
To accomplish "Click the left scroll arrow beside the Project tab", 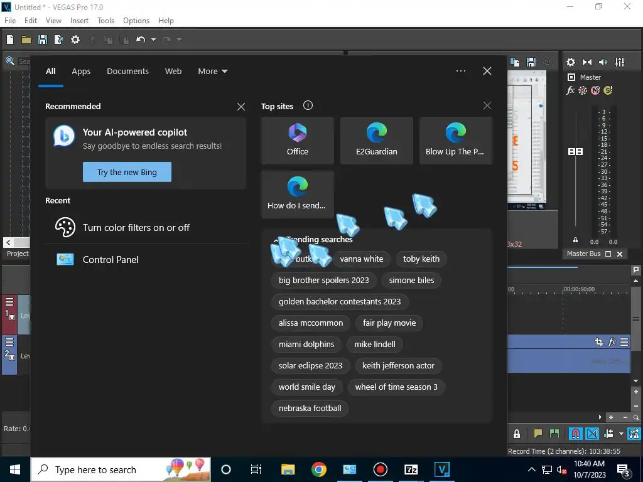I will pos(8,242).
